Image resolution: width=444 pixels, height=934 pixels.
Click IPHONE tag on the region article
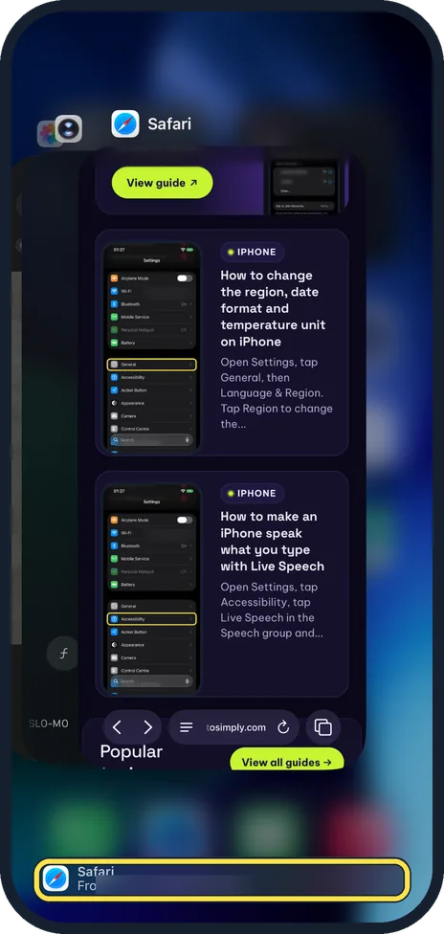point(252,252)
